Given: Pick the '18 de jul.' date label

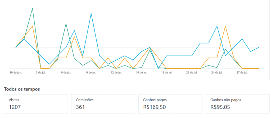Looking at the screenshot, I should point(167,72).
